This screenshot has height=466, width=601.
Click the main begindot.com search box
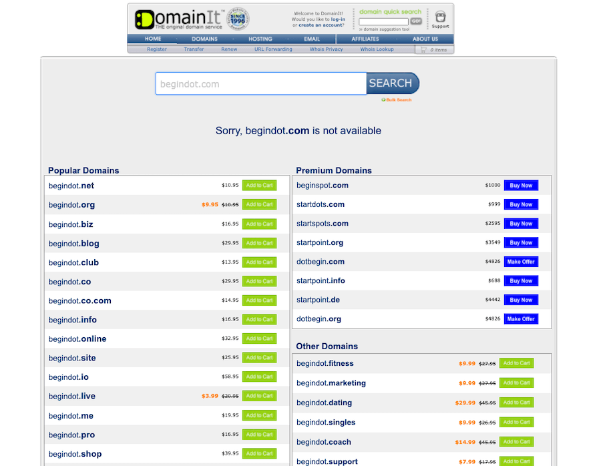[x=261, y=83]
